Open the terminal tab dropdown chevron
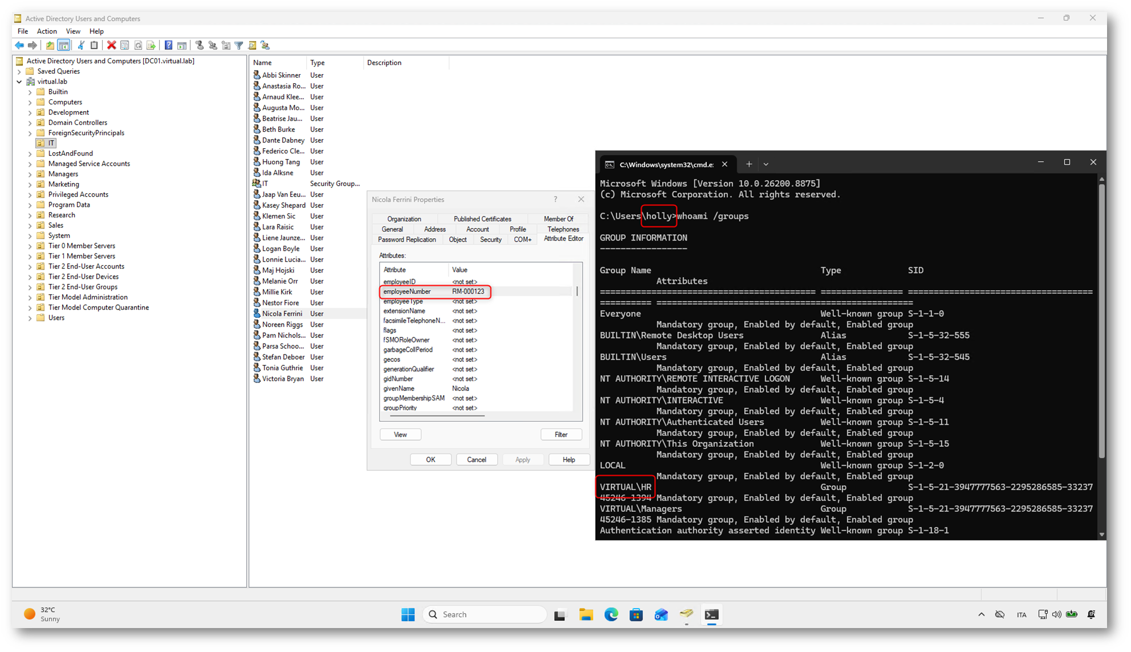This screenshot has width=1131, height=652. (x=766, y=164)
